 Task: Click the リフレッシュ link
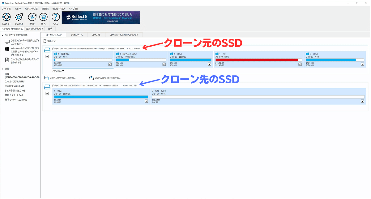coord(52,41)
